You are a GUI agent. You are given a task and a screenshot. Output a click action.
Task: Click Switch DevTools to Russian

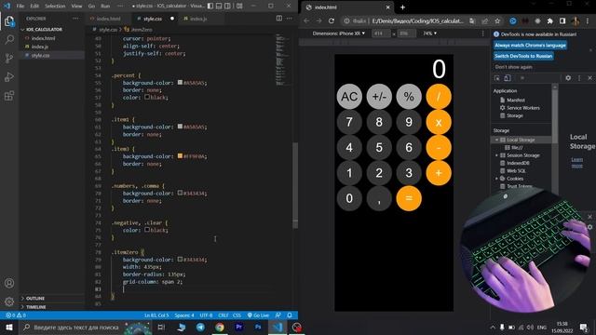click(523, 56)
